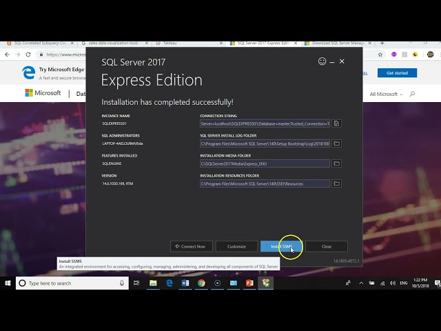Open Task View from taskbar

coord(136,283)
